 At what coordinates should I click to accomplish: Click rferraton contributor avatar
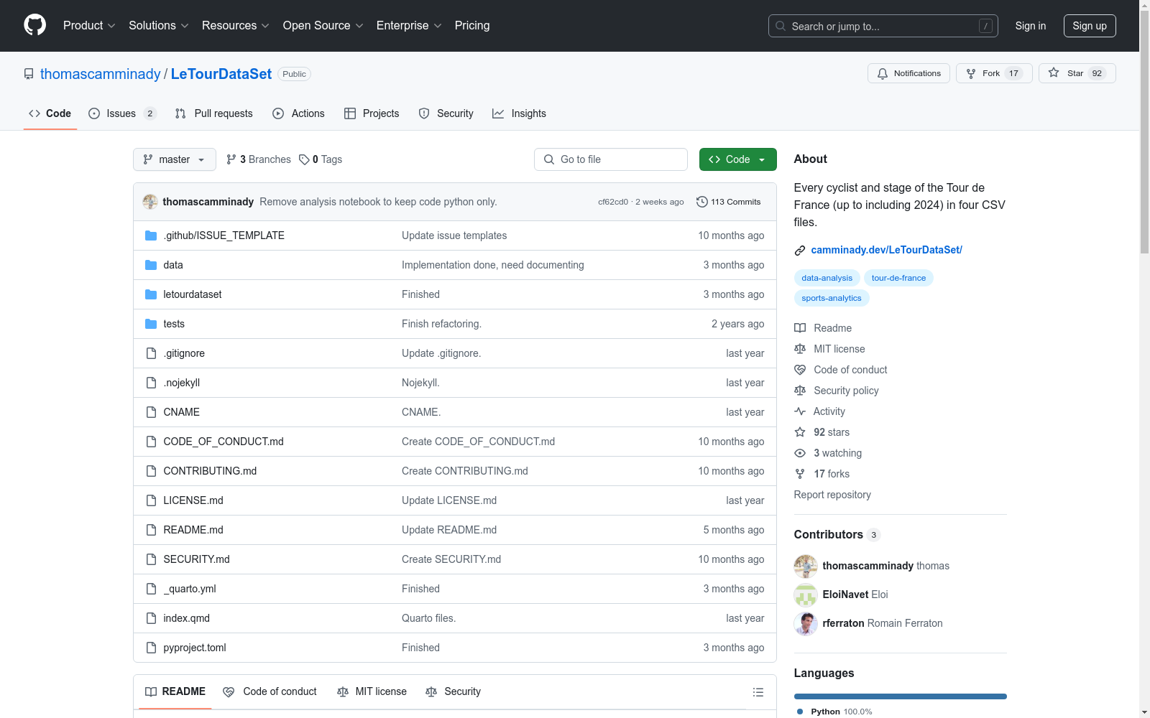[806, 623]
